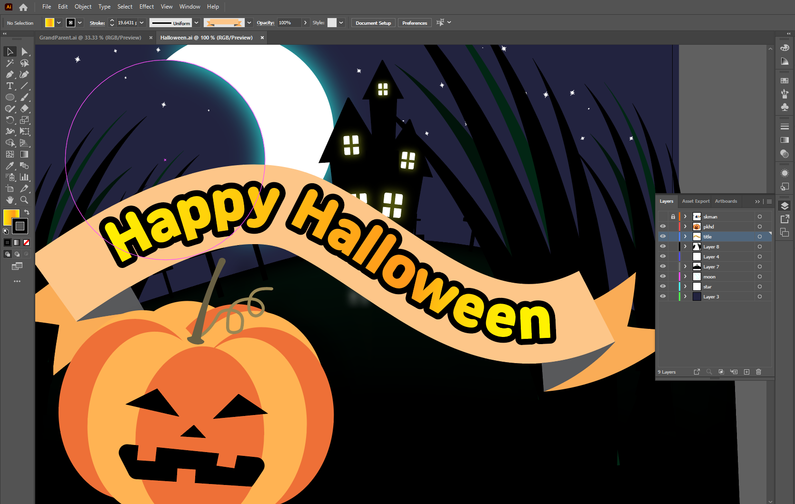
Task: Select the Artboard tool
Action: click(x=10, y=188)
